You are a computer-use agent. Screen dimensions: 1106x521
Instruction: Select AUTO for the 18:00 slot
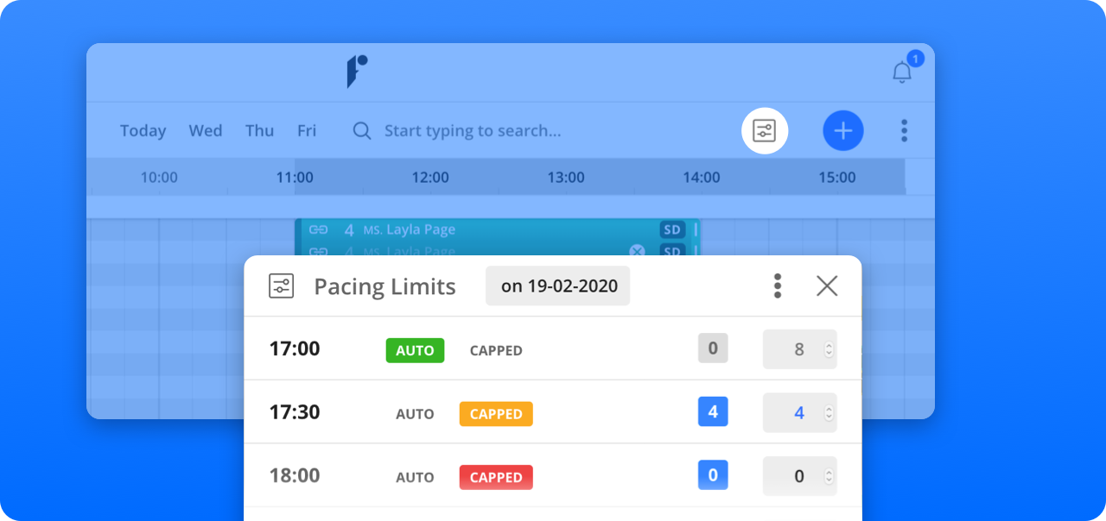click(x=415, y=477)
